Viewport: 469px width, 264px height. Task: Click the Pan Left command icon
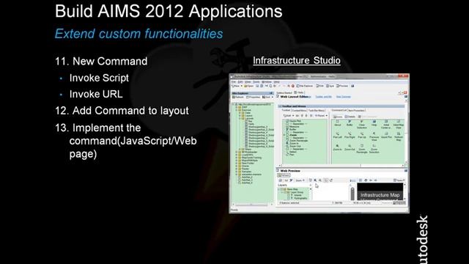pos(338,135)
